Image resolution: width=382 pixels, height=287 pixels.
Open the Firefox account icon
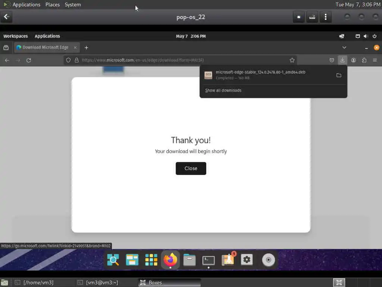point(354,60)
